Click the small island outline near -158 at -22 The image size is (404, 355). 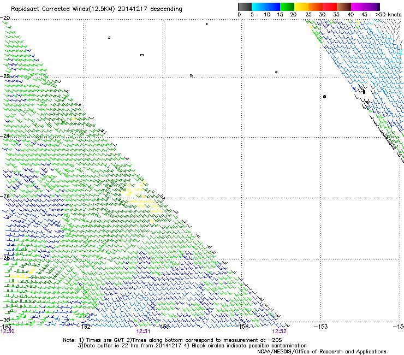point(191,75)
